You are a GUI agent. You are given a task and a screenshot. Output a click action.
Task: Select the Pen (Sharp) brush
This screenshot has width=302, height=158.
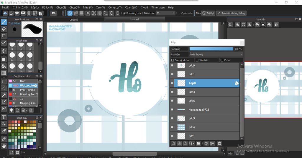click(x=23, y=90)
